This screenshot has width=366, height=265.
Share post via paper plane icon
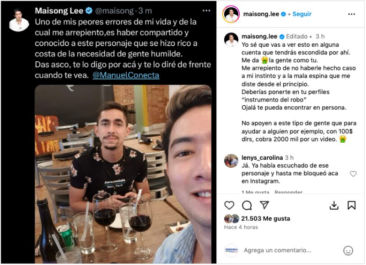tap(264, 205)
